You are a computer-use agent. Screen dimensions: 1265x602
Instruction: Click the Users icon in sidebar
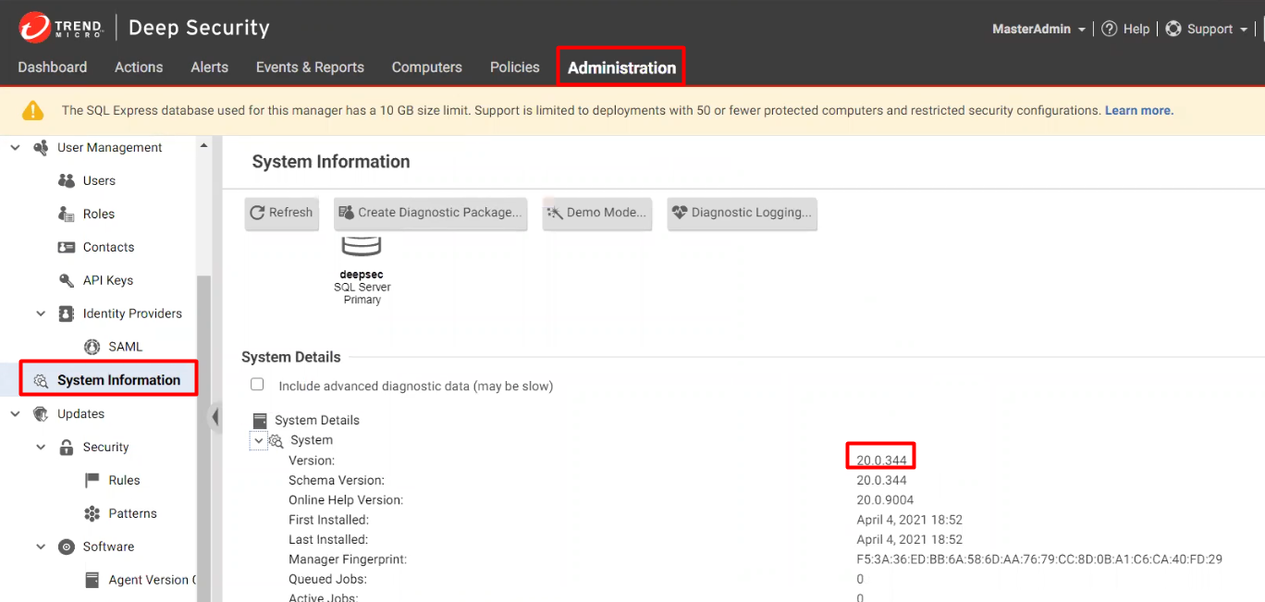[x=67, y=180]
